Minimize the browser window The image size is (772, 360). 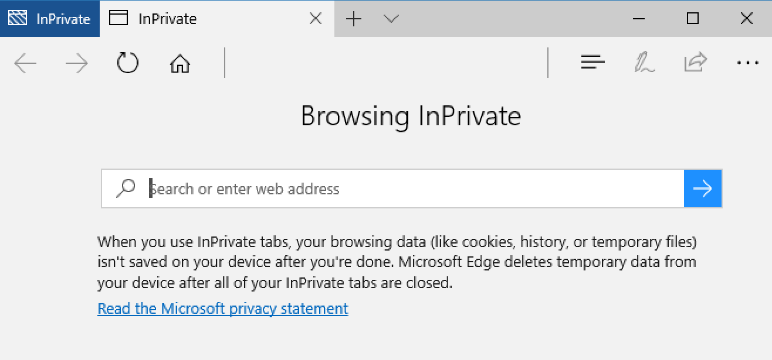point(639,19)
